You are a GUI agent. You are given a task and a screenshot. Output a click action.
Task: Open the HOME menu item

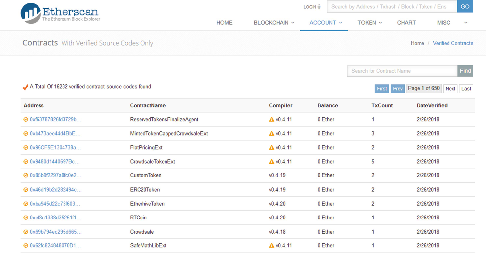pyautogui.click(x=224, y=23)
